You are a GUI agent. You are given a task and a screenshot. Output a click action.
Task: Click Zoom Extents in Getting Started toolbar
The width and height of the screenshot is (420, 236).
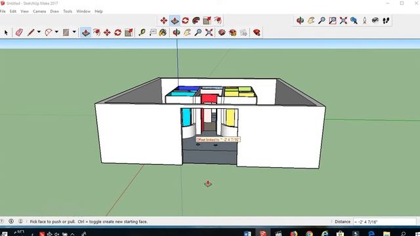pyautogui.click(x=209, y=33)
